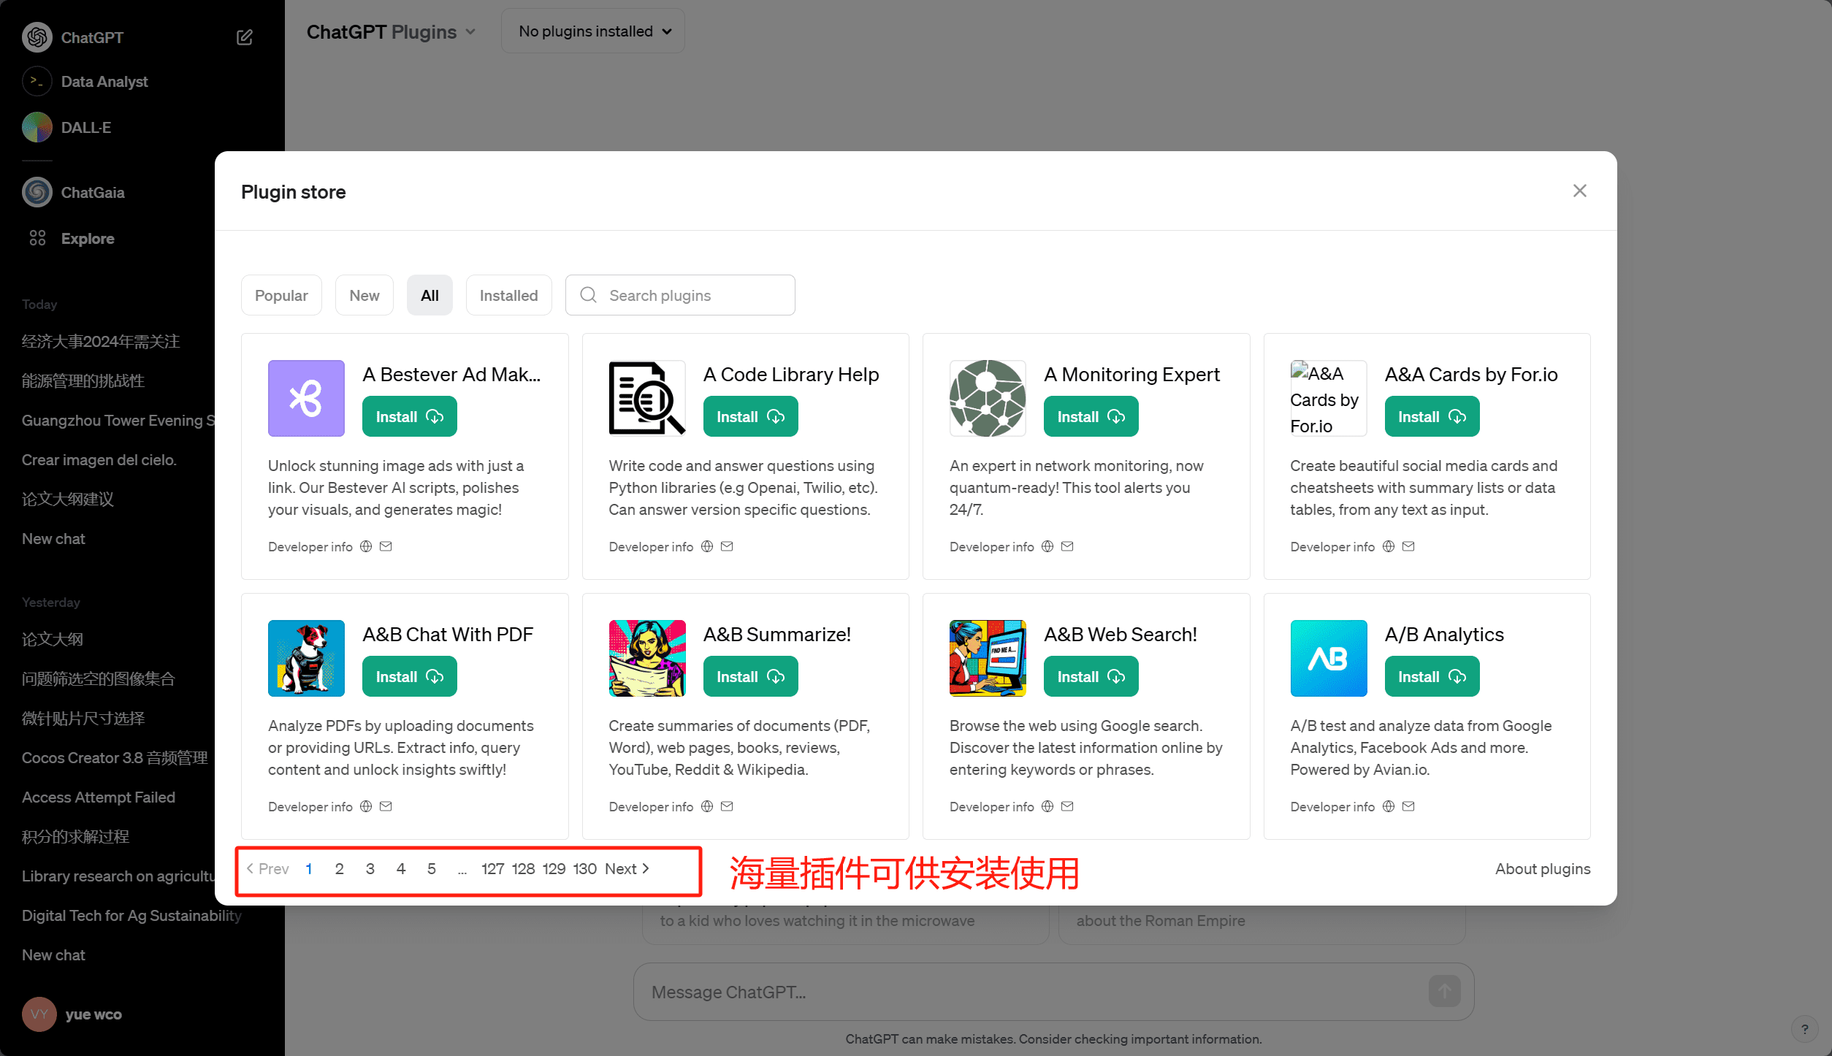Click A Code Library Help developer email icon

pyautogui.click(x=727, y=546)
